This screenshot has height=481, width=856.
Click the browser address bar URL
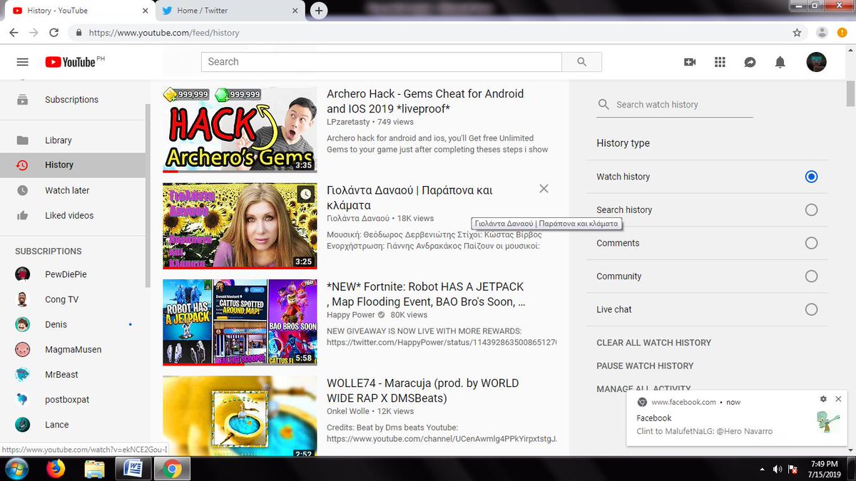[164, 33]
